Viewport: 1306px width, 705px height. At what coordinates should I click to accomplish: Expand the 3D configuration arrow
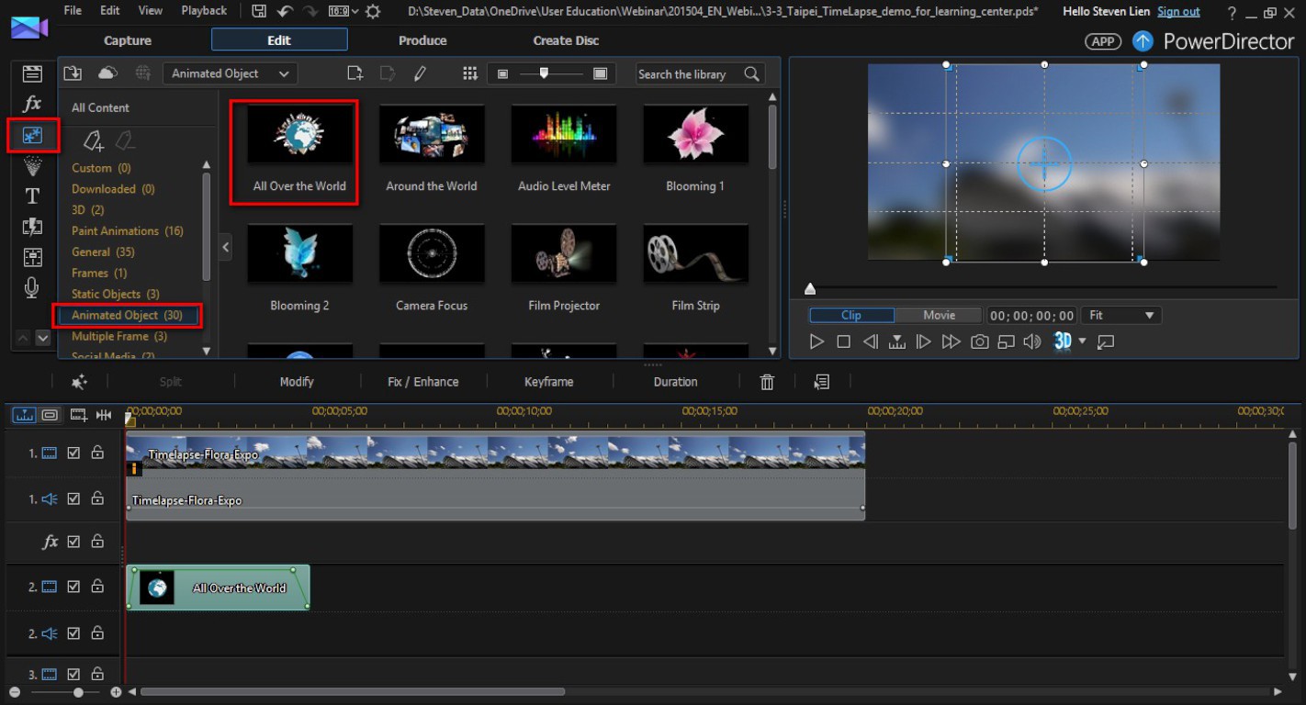coord(1082,341)
